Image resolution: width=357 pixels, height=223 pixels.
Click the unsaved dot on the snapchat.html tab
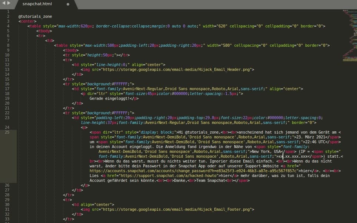(68, 4)
